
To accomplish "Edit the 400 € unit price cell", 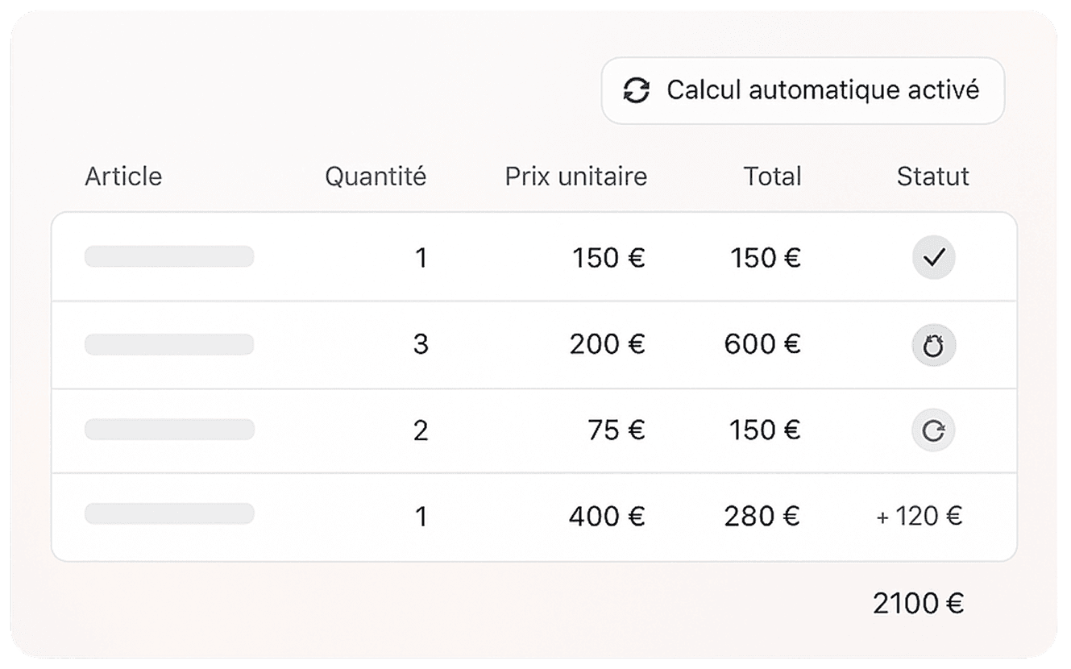I will pyautogui.click(x=607, y=516).
